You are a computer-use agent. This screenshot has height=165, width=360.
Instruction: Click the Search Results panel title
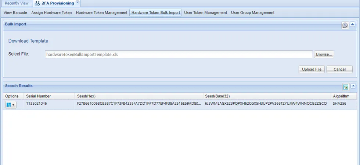point(19,86)
